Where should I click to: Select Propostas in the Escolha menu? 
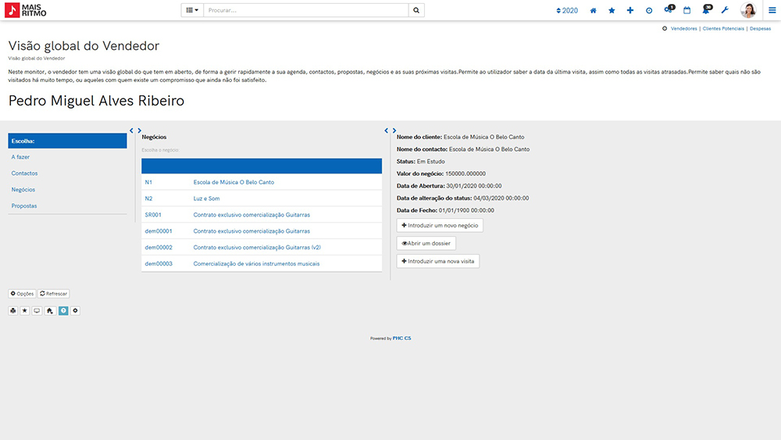pos(24,206)
